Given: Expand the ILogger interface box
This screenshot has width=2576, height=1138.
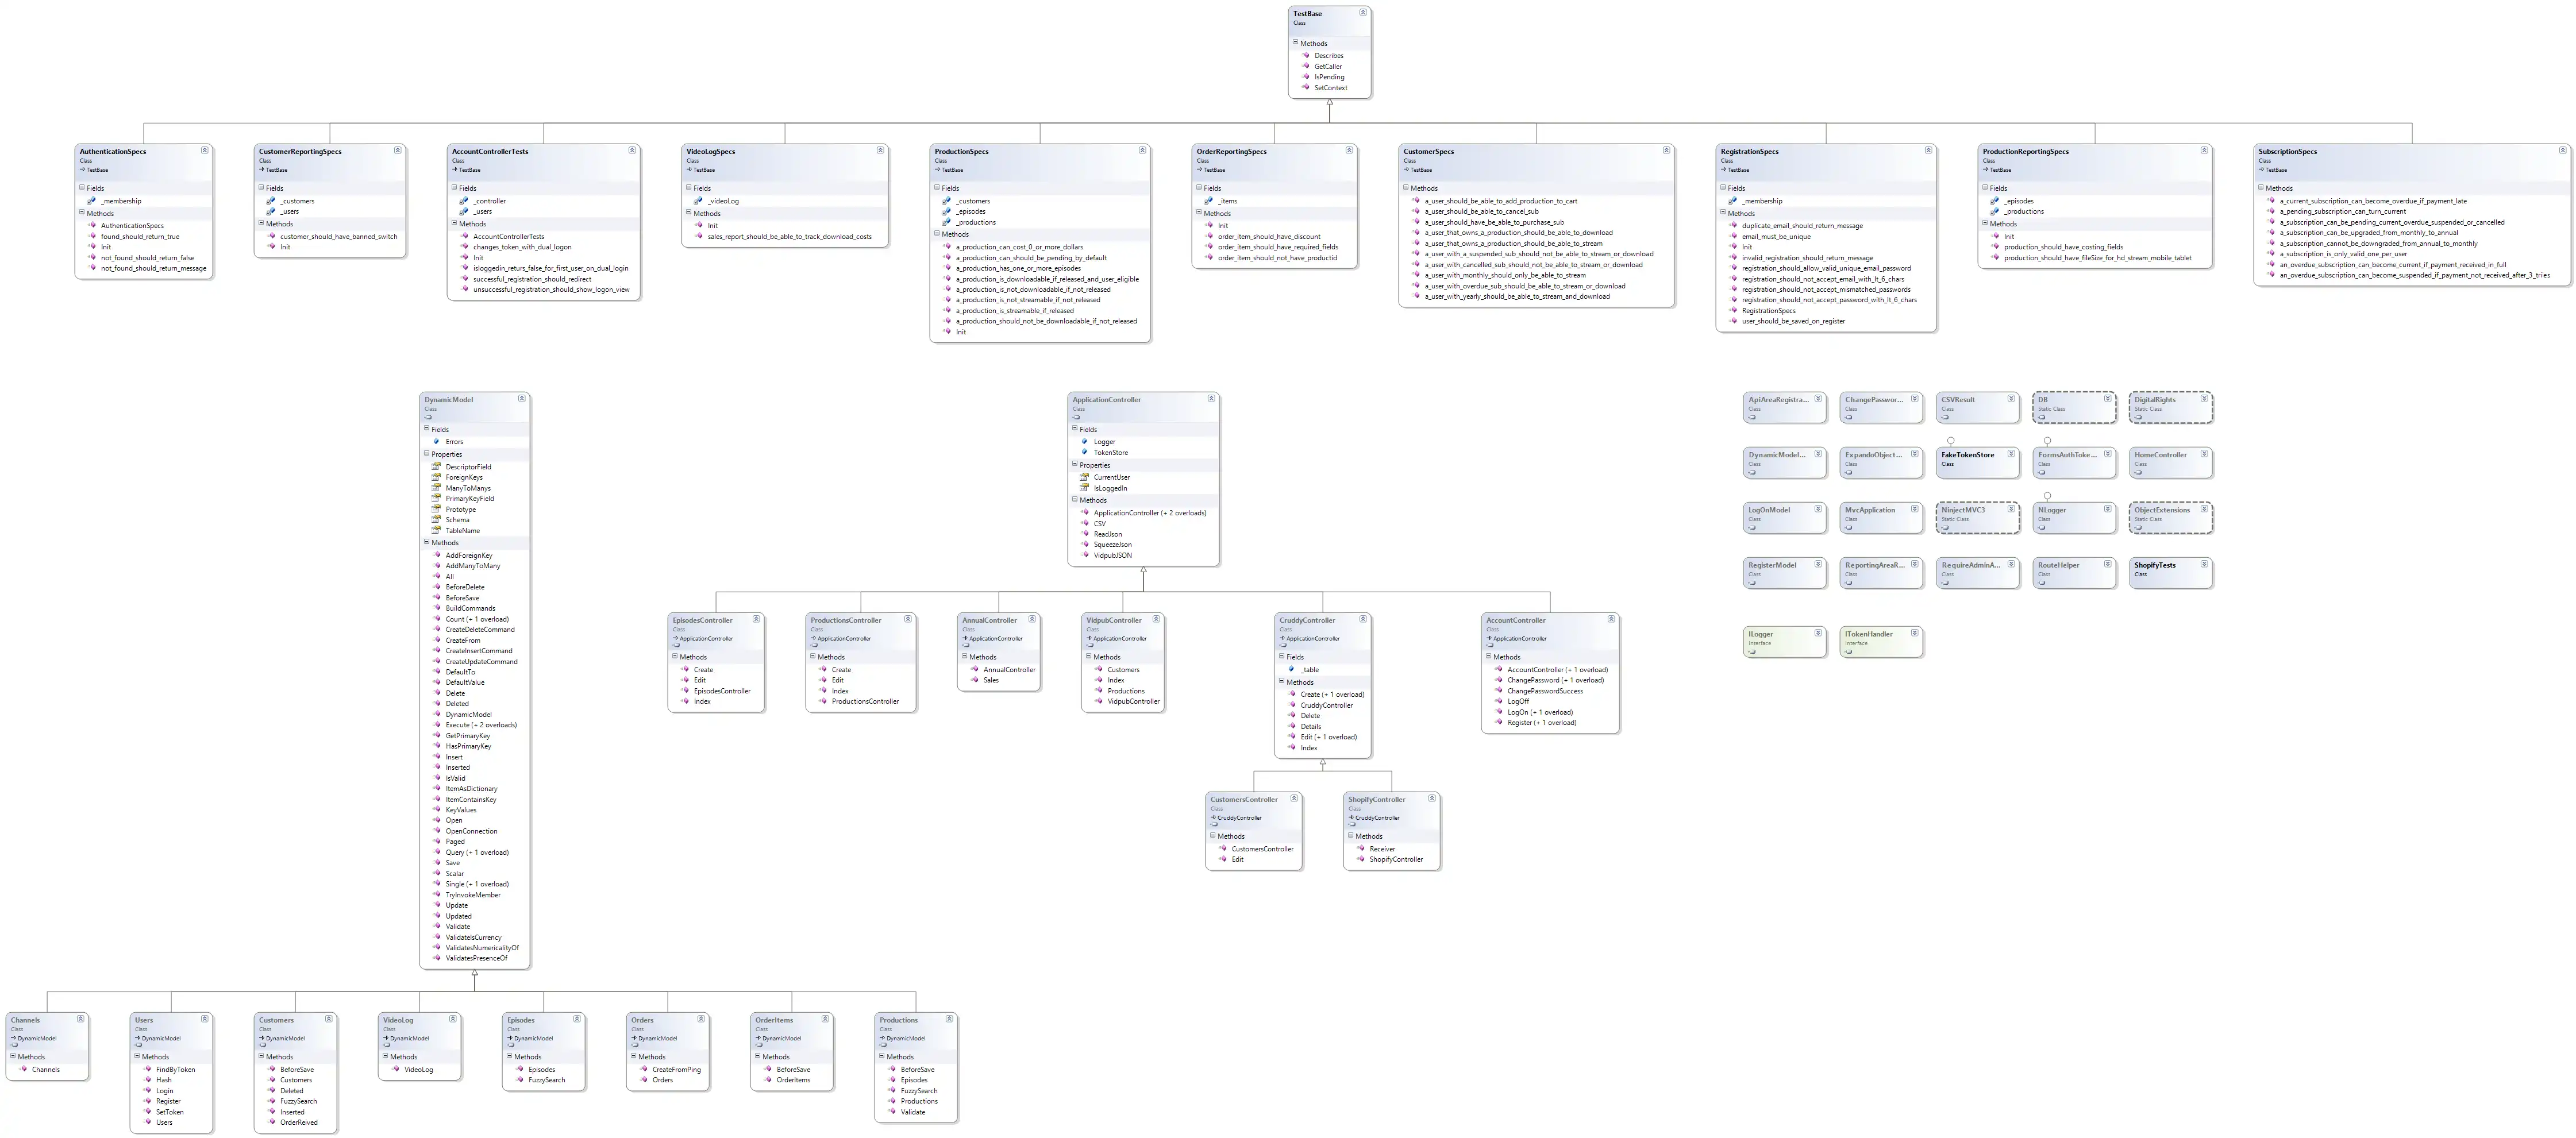Looking at the screenshot, I should 1817,633.
